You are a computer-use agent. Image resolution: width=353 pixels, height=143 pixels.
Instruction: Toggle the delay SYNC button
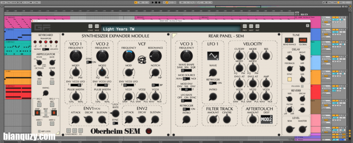click(289, 79)
